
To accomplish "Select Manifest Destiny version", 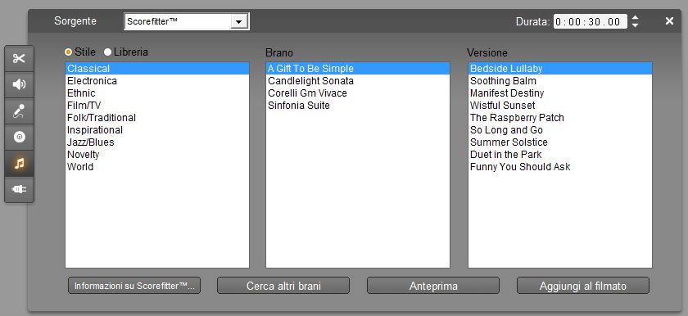I will click(x=560, y=93).
